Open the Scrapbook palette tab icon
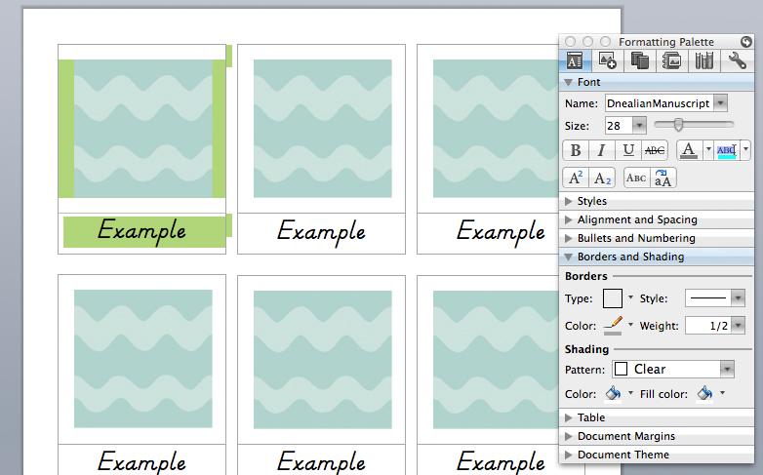Screen dimensions: 763x475 coord(672,60)
